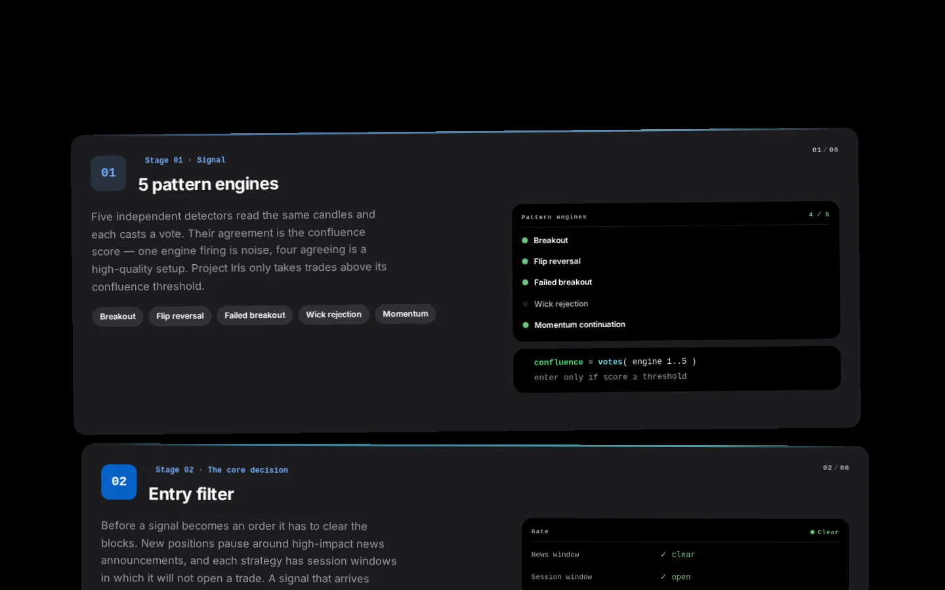The image size is (945, 590).
Task: Click the Session window row label
Action: (x=562, y=577)
